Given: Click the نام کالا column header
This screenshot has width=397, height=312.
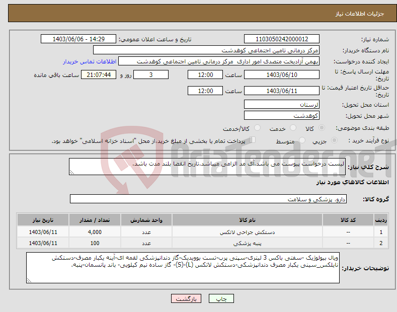Looking at the screenshot, I should click(247, 220).
